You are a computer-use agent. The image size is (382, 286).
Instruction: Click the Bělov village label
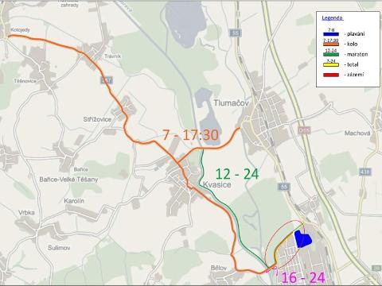219,268
